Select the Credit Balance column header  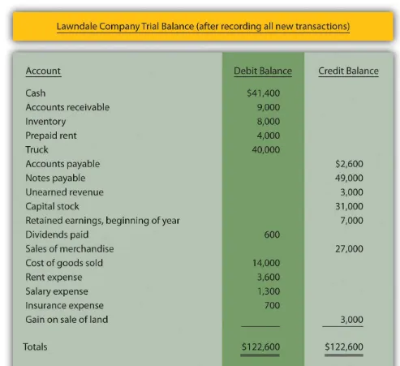coord(348,71)
